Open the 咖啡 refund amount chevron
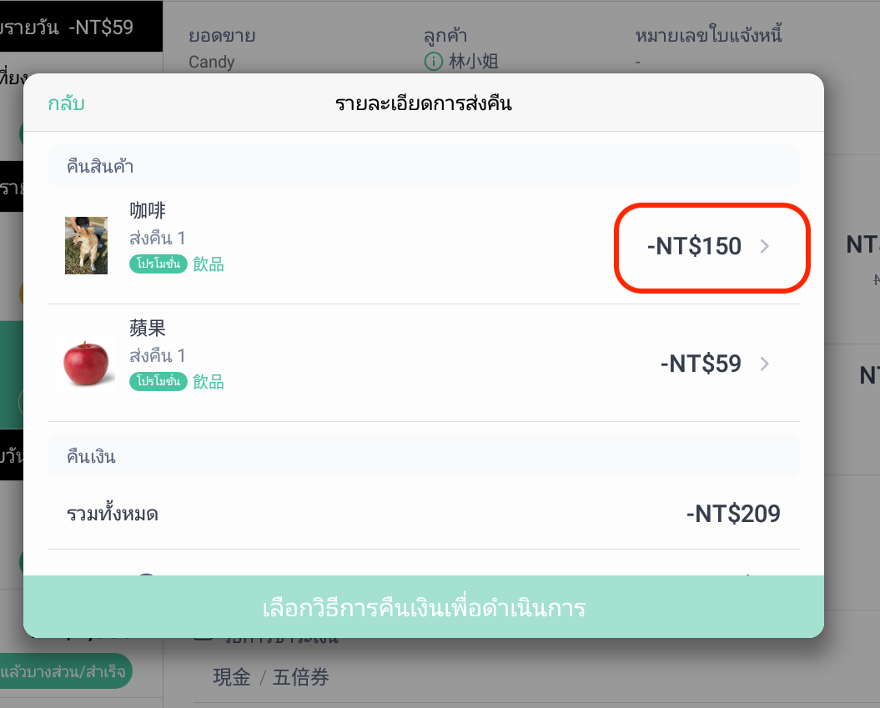 click(x=764, y=246)
